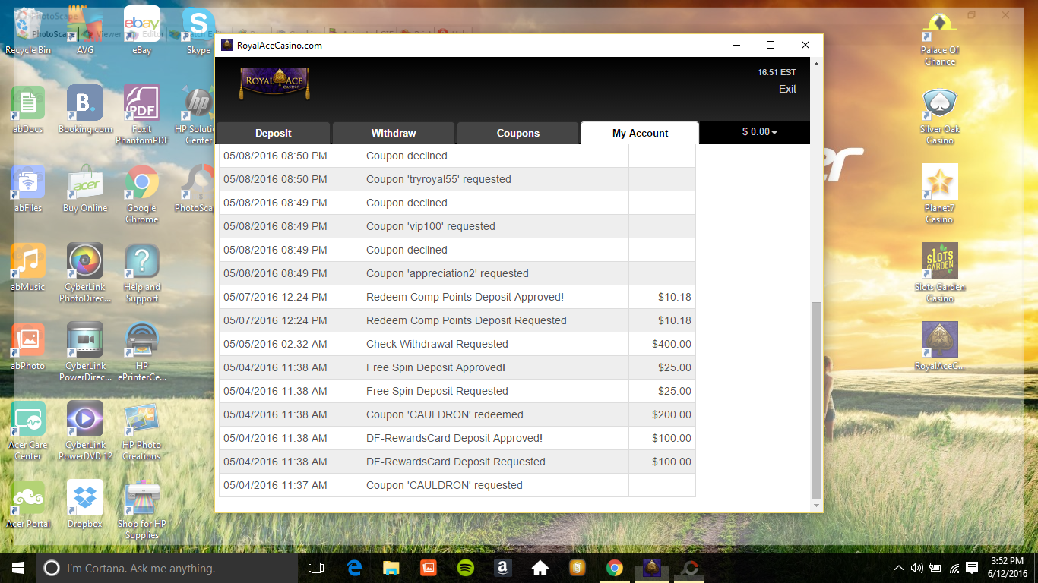Expand the $ 0.00 balance dropdown
Viewport: 1038px width, 583px height.
pyautogui.click(x=760, y=132)
